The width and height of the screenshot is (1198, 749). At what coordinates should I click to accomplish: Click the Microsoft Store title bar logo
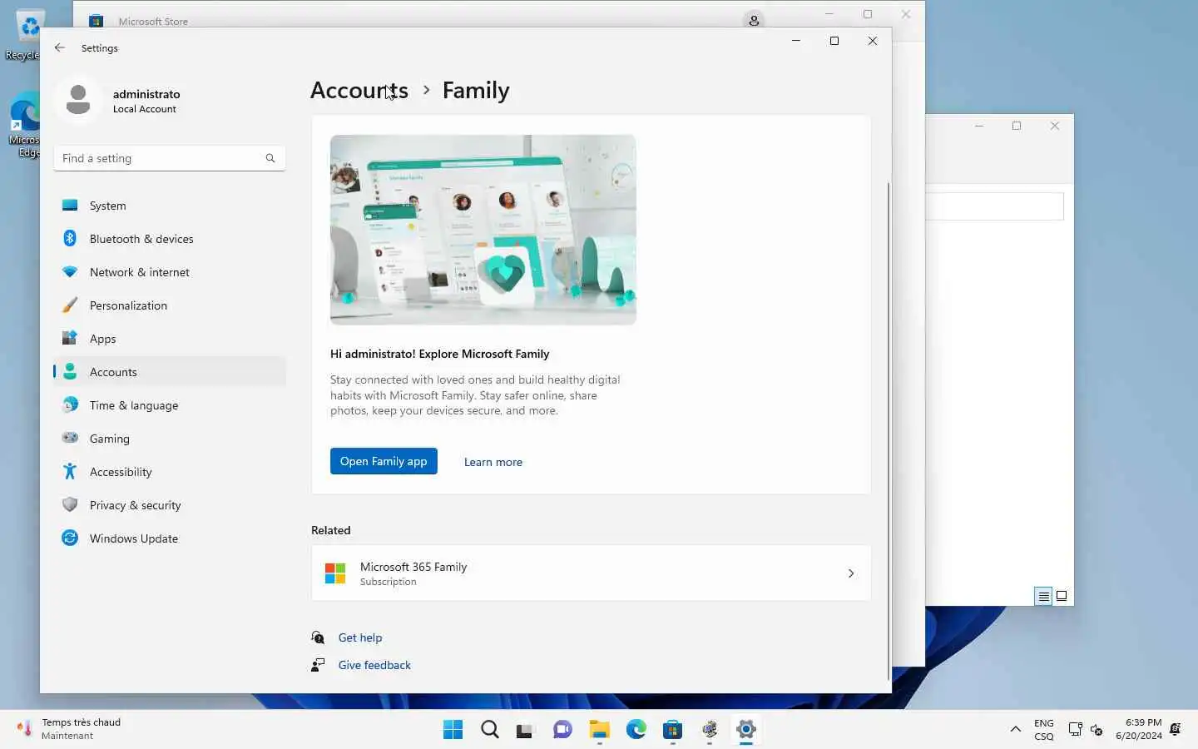tap(96, 21)
